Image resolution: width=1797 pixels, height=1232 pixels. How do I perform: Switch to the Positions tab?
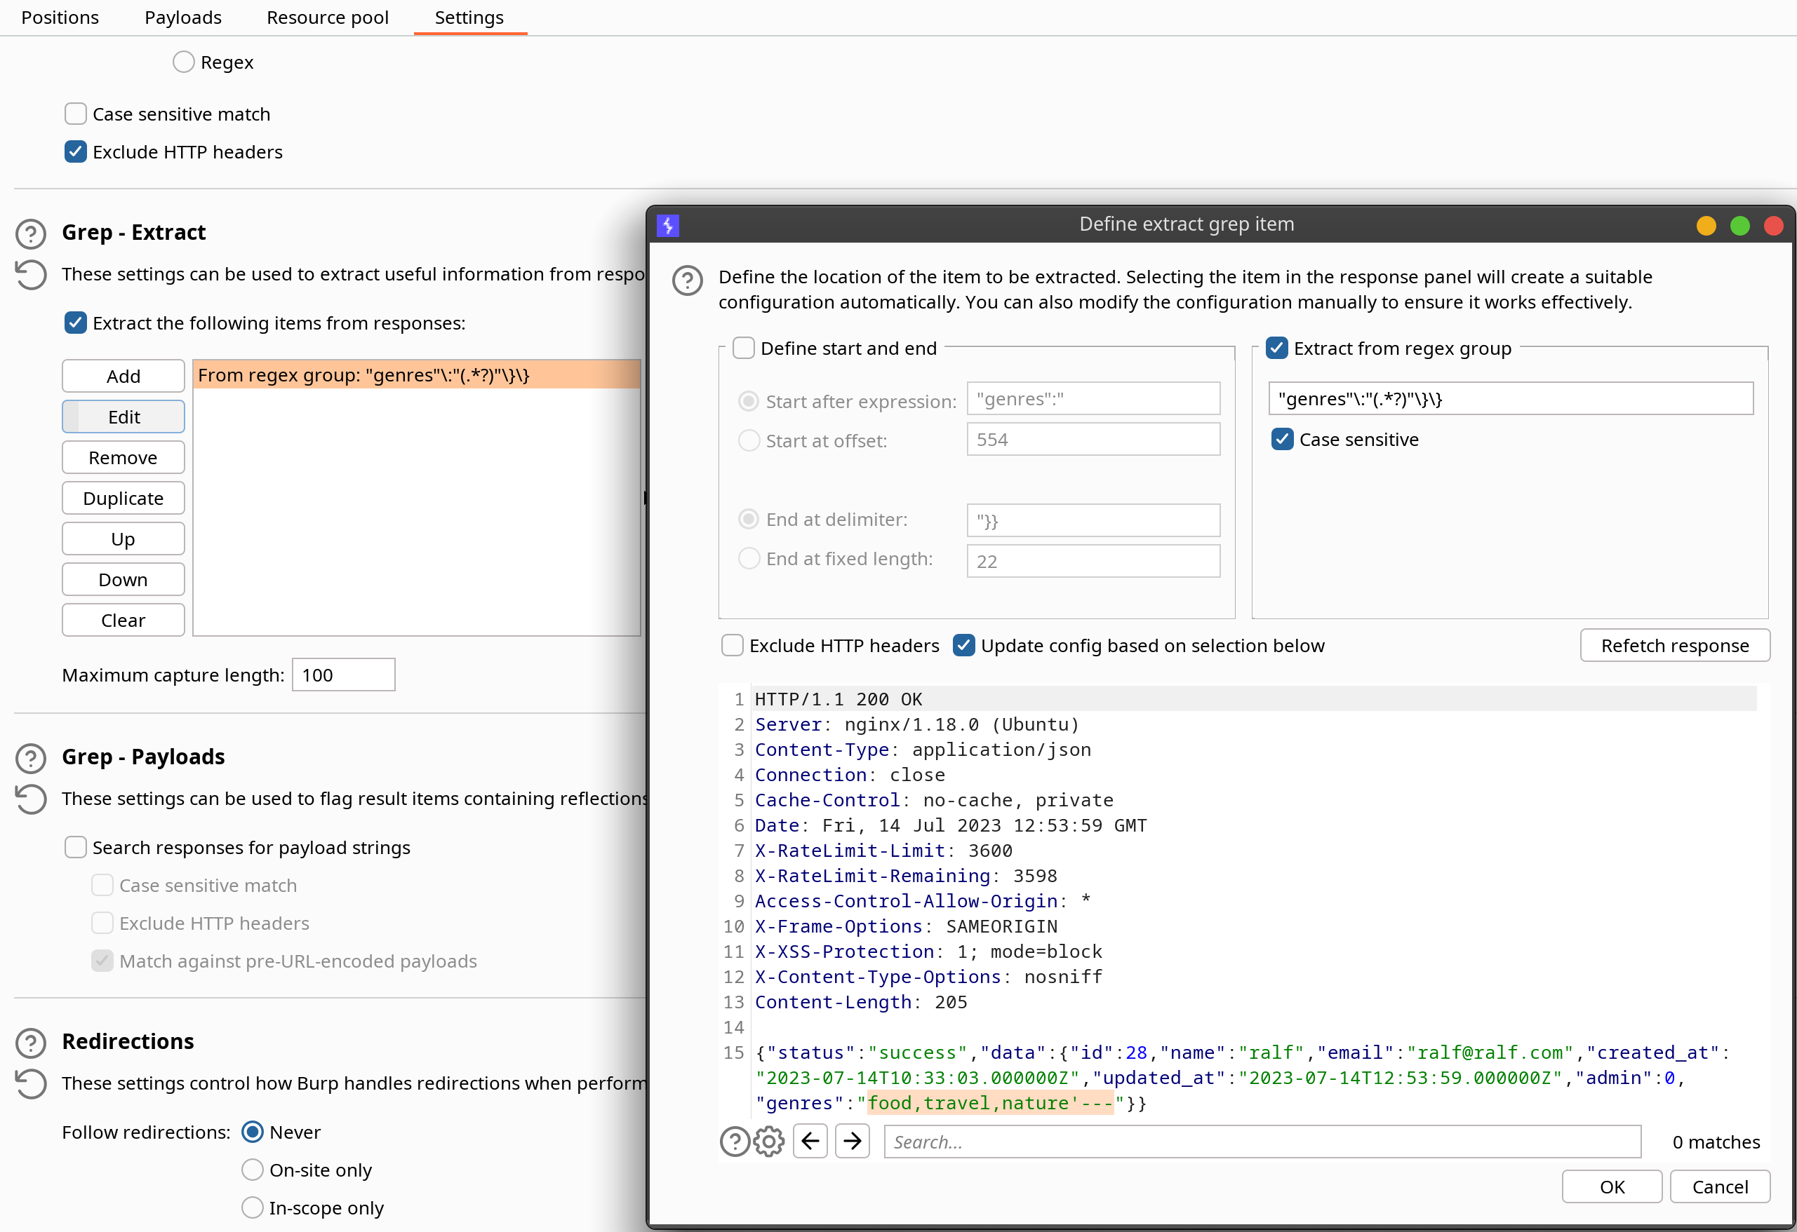coord(60,17)
